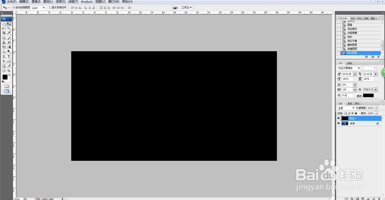Viewport: 385px width, 200px height.
Task: Select the Lasso tool
Action: click(x=4, y=28)
